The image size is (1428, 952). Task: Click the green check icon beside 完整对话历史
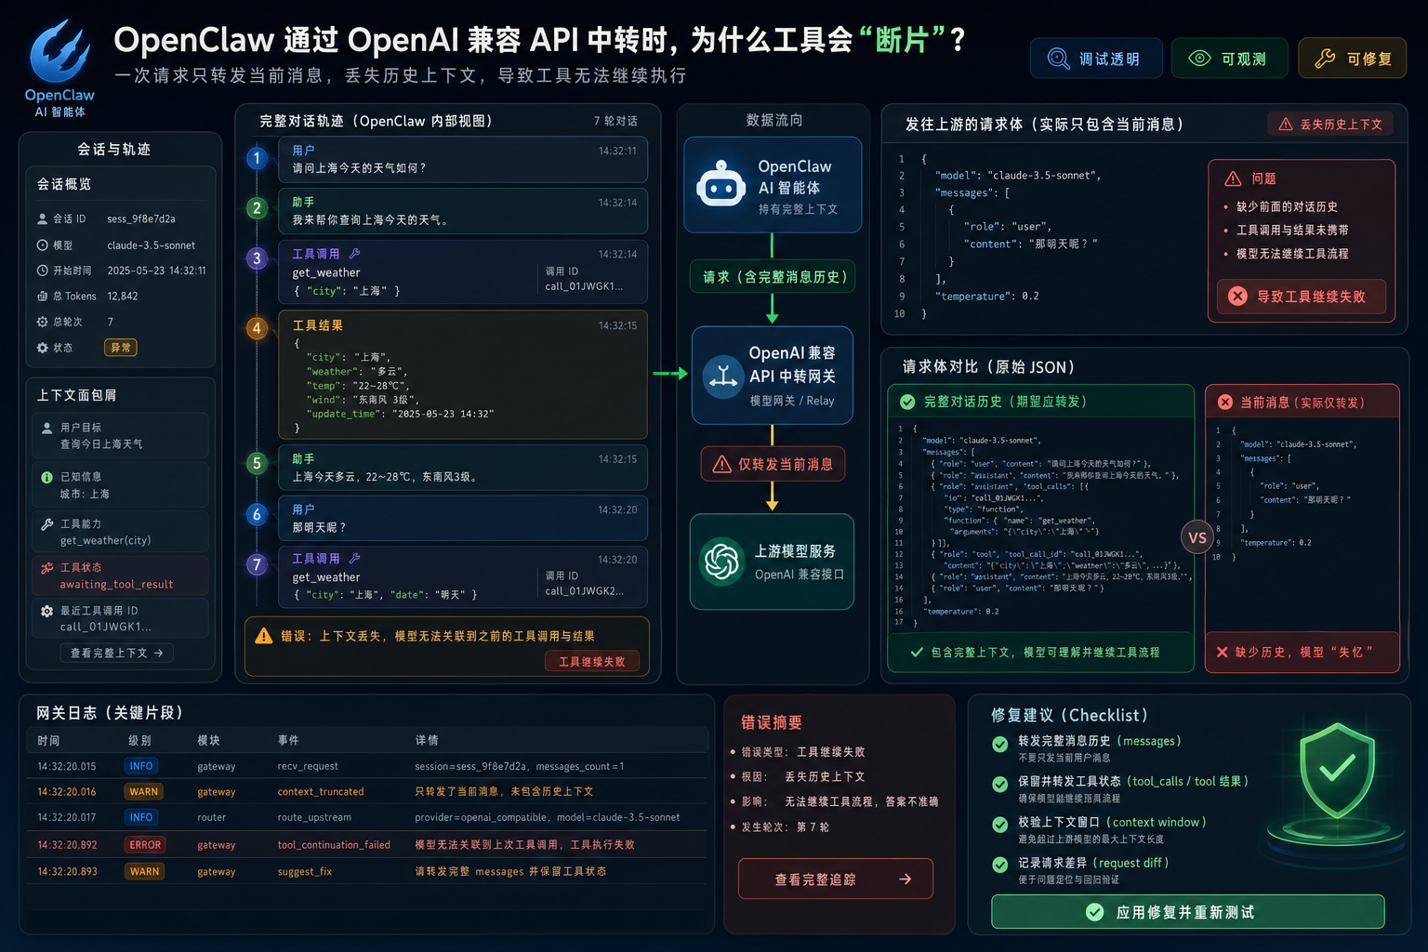tap(907, 402)
